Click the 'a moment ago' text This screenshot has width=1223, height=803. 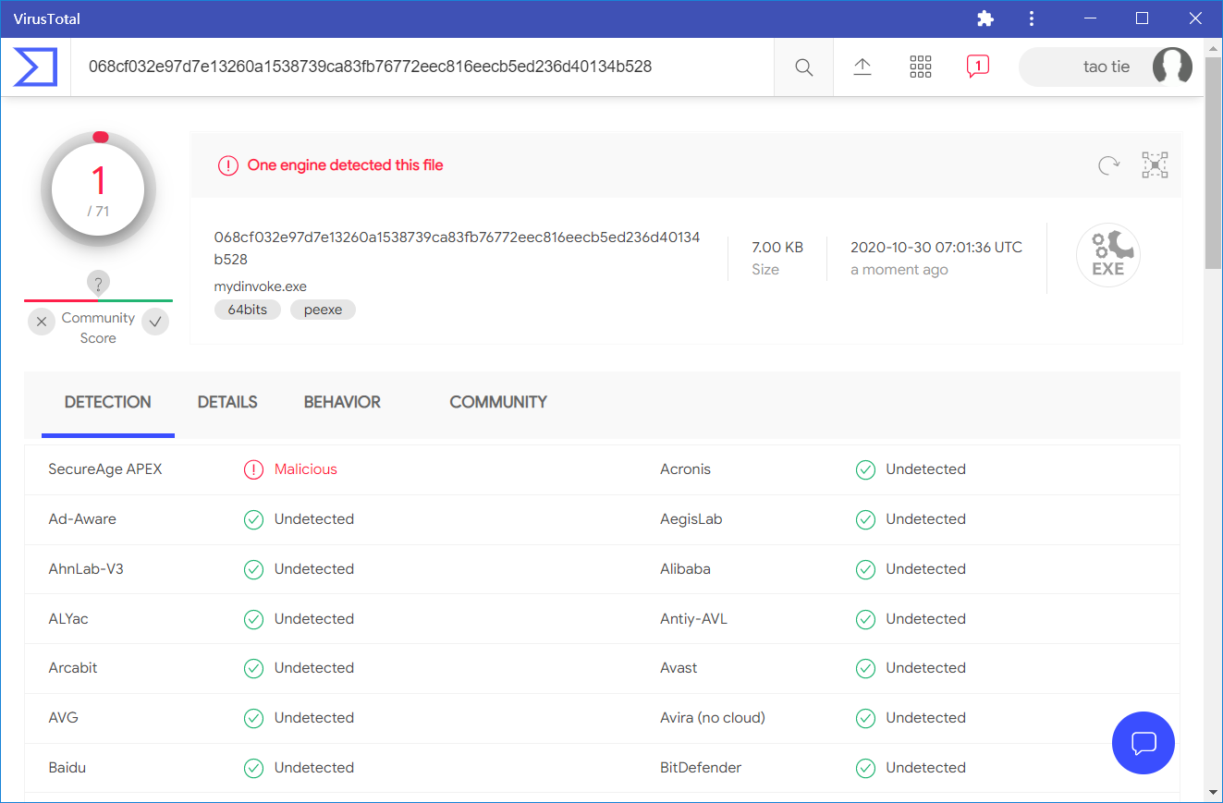899,270
